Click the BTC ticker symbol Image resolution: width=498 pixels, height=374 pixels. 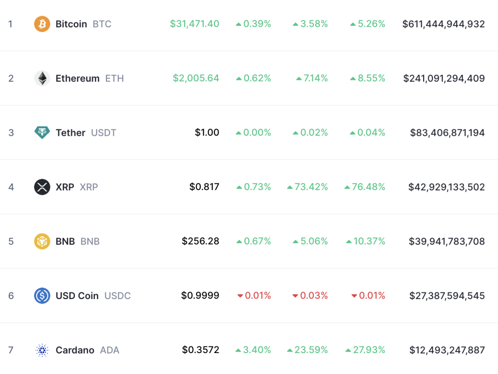(103, 24)
